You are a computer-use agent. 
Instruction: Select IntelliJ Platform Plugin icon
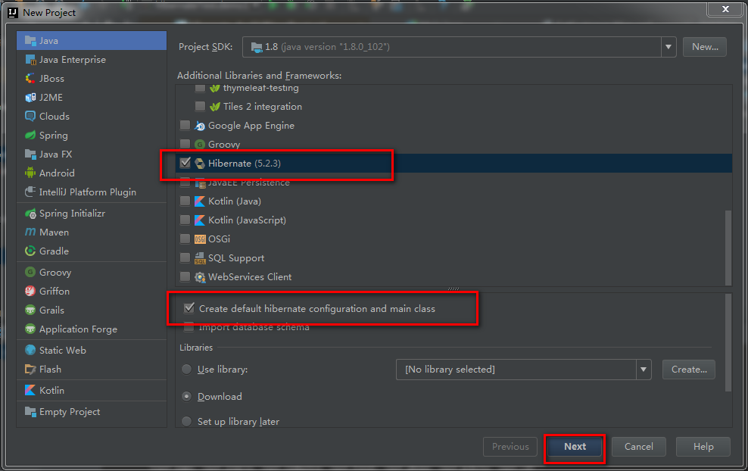click(x=30, y=192)
